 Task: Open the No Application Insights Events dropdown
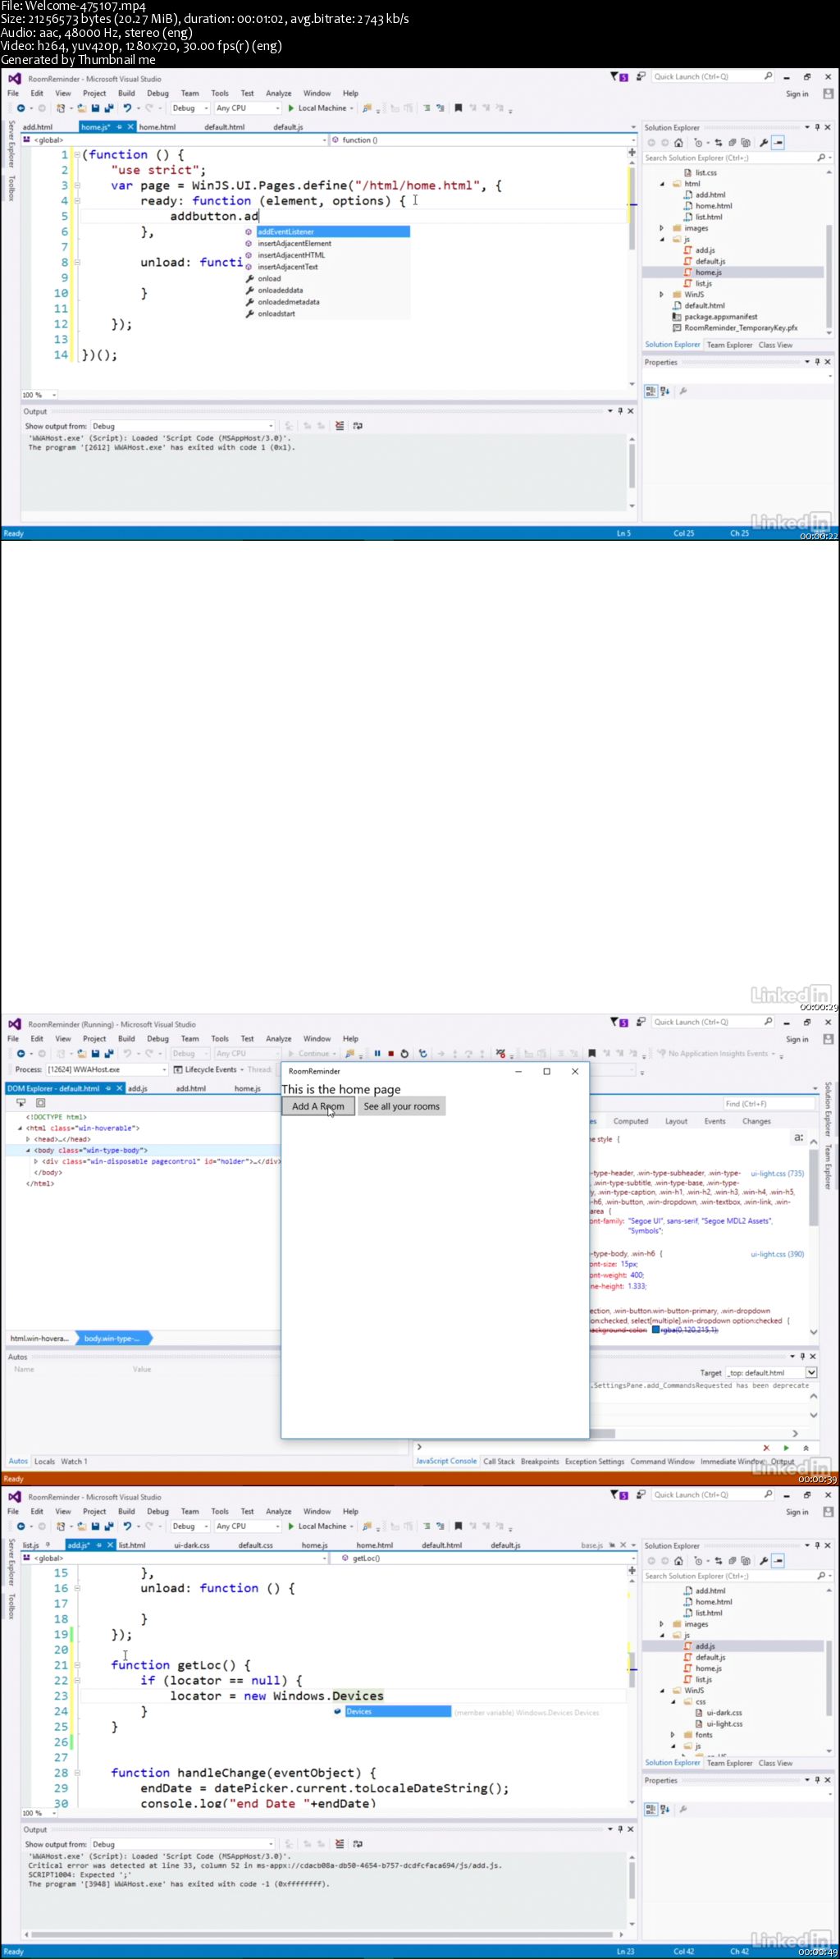[x=715, y=1053]
